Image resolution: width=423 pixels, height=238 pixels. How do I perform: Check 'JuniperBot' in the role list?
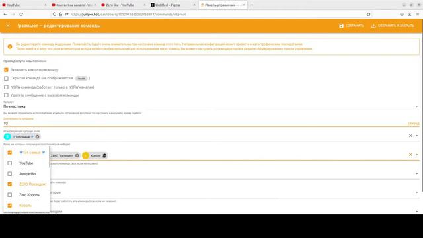pos(10,173)
